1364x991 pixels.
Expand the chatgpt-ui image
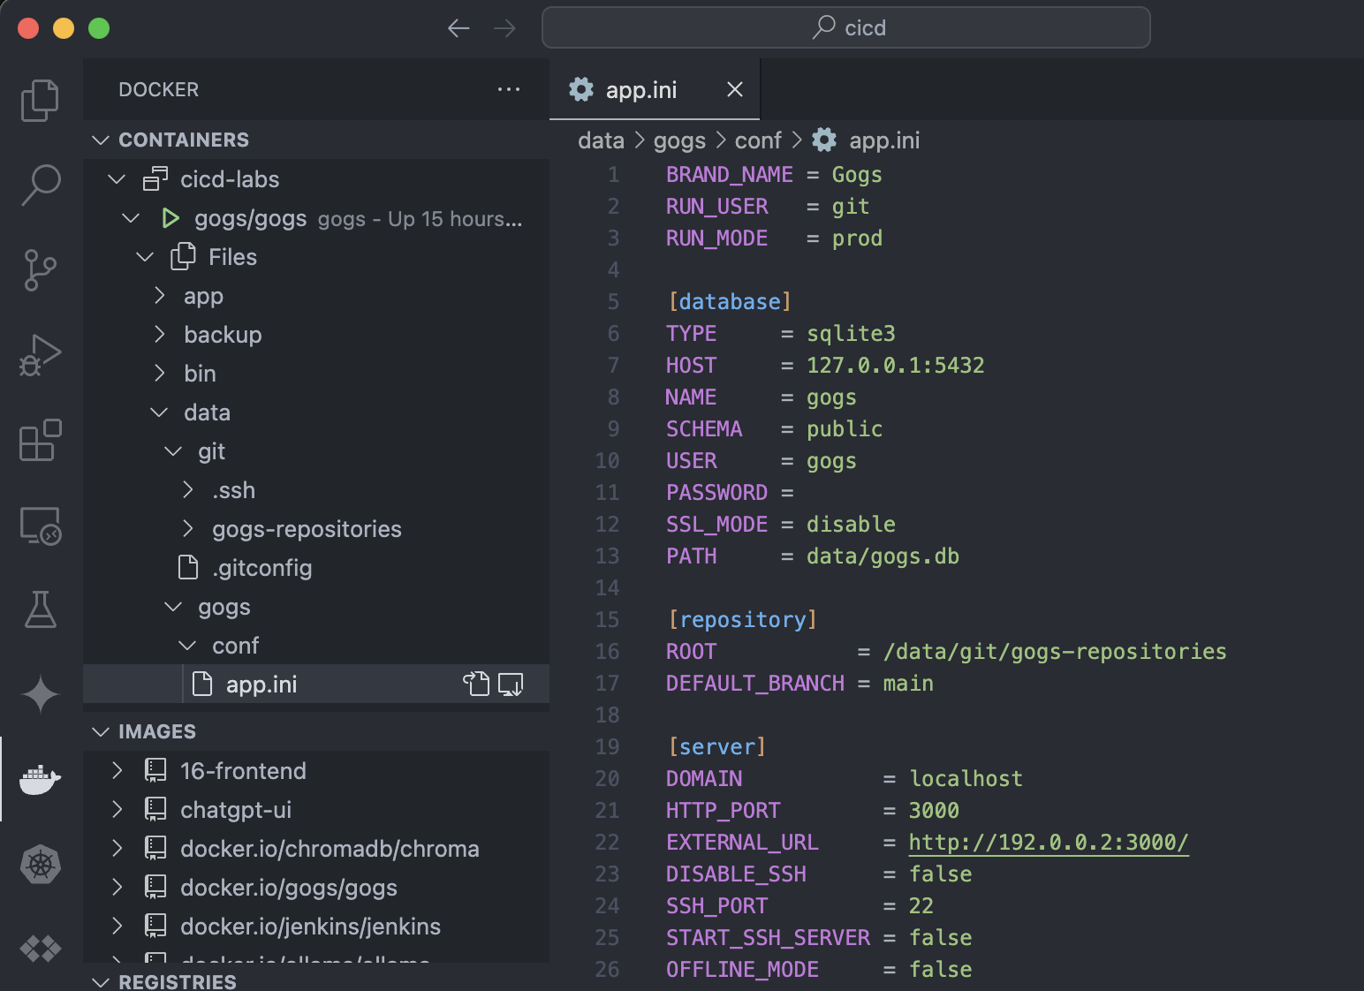(x=117, y=810)
